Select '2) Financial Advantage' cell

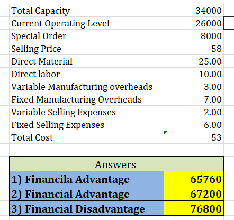[x=86, y=194]
